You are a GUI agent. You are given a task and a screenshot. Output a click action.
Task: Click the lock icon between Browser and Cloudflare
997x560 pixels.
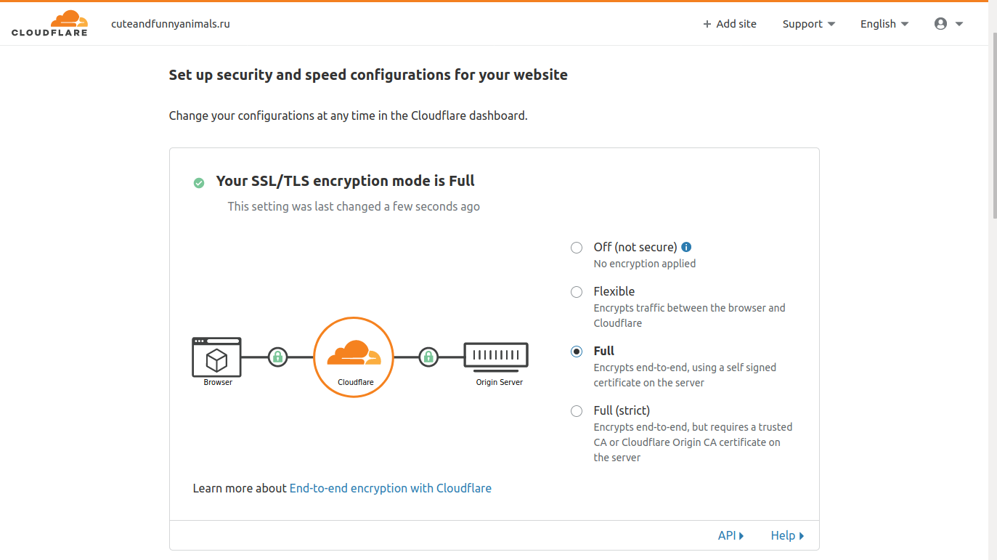[277, 357]
